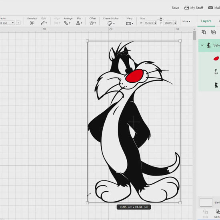Click the Combine icon at panel bottom
This screenshot has height=220, width=220.
[x=218, y=212]
